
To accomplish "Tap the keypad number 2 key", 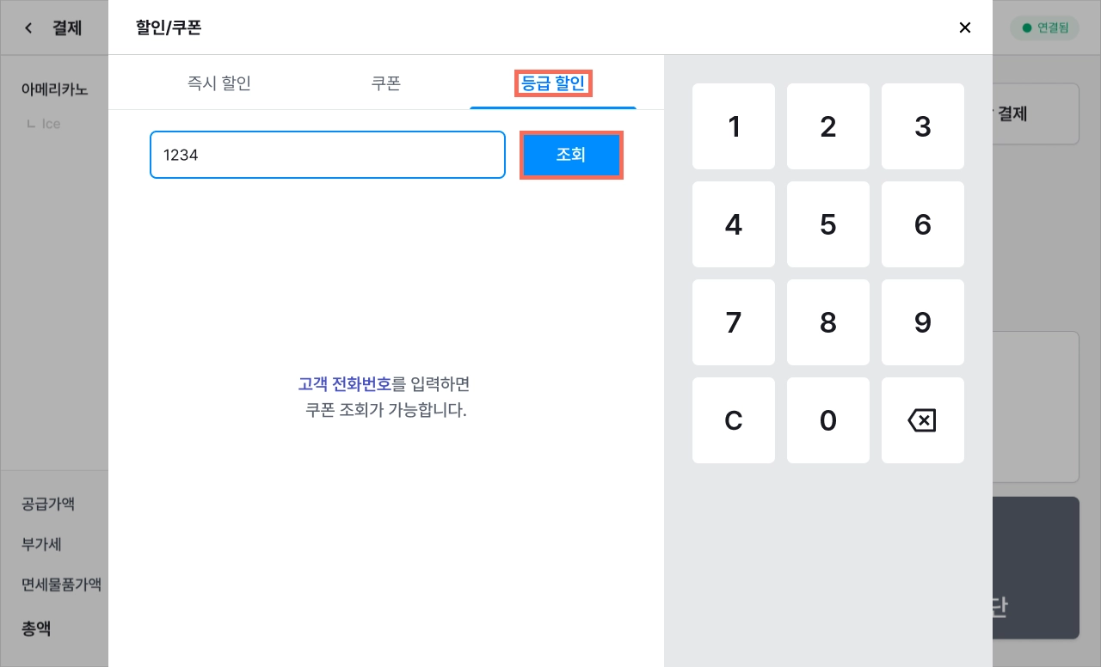I will tap(828, 126).
